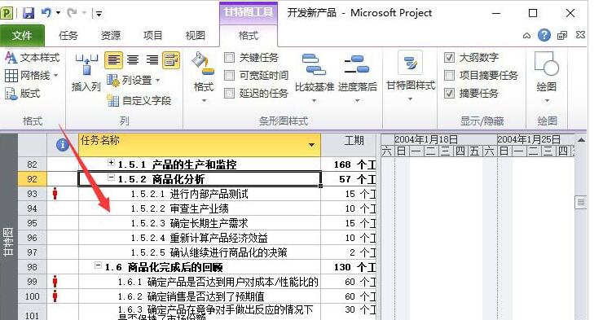
Task: Click the close document window icon in ribbon bar
Action: coord(580,35)
